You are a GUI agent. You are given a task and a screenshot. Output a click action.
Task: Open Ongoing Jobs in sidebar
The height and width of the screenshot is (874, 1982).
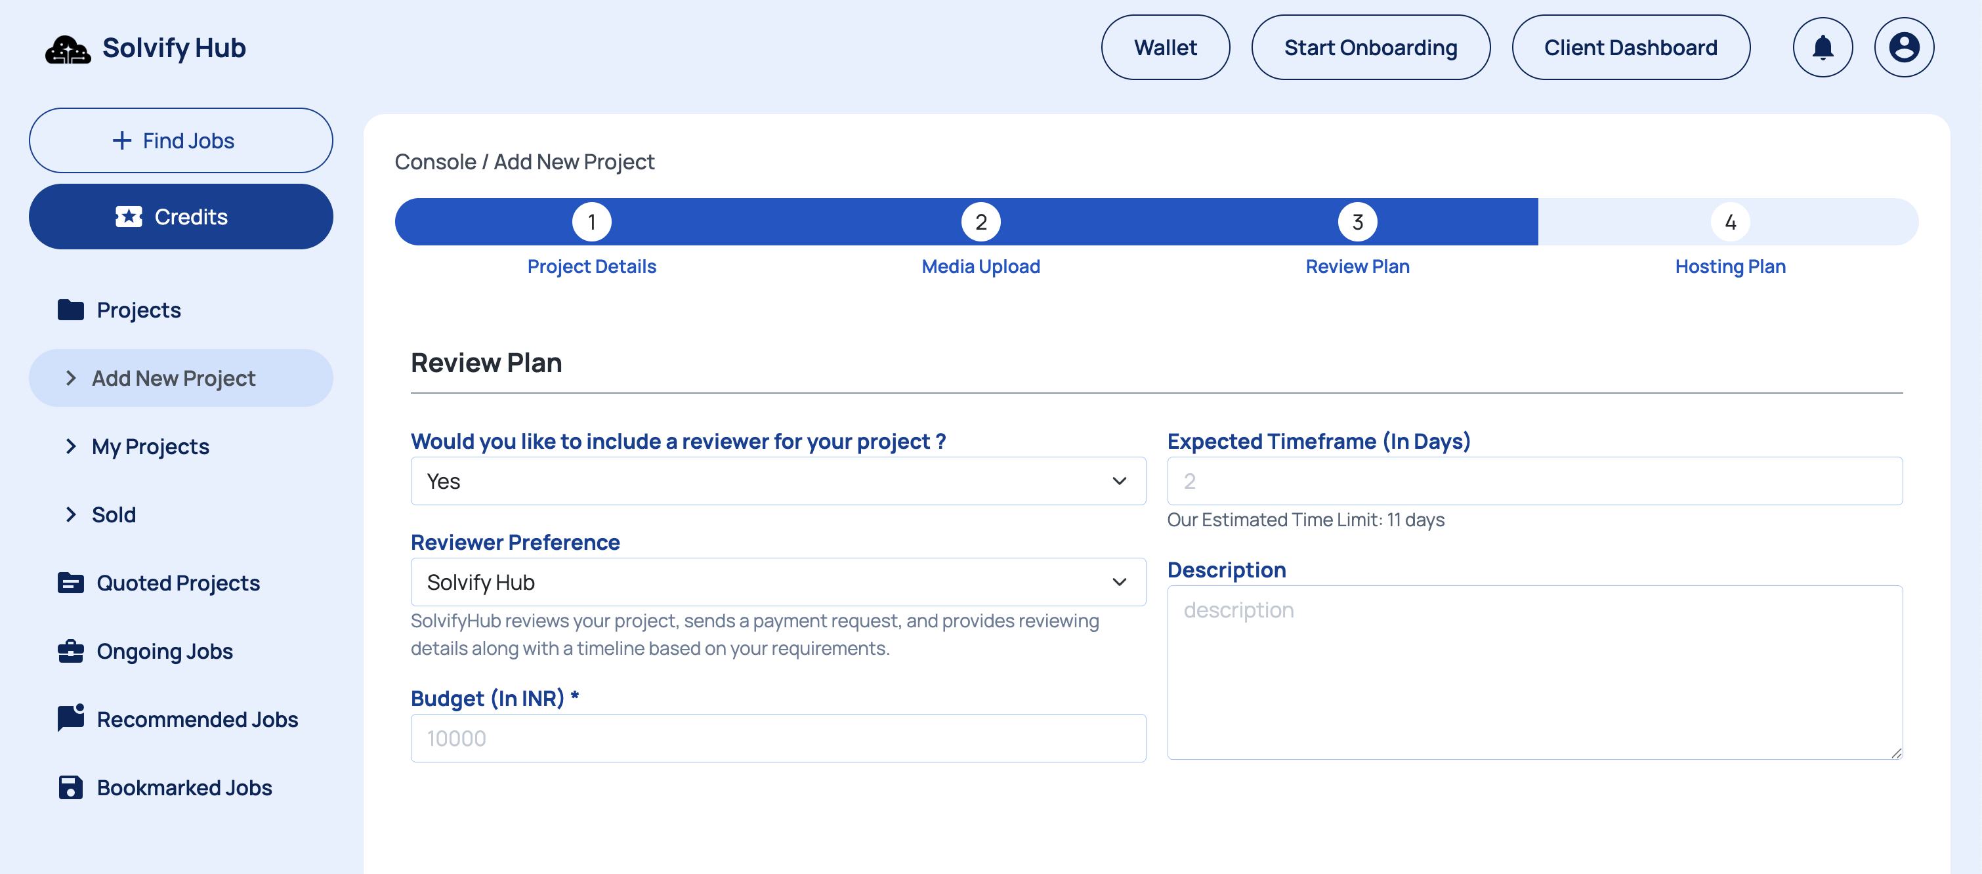click(181, 652)
